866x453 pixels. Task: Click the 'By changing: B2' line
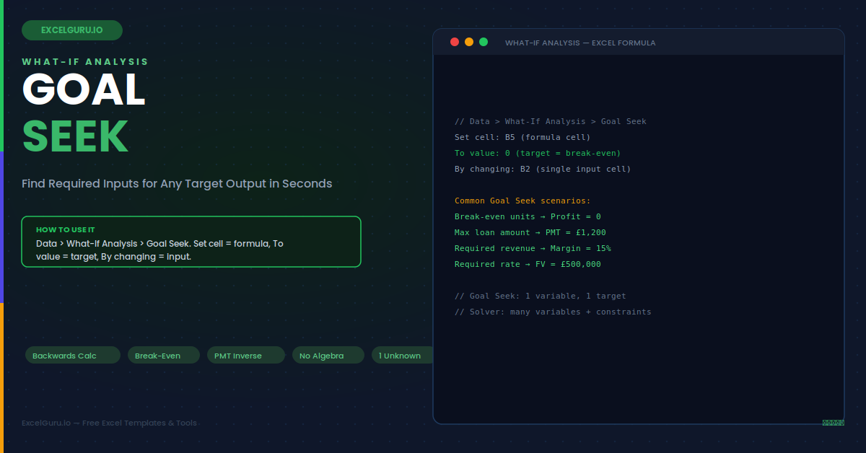point(543,169)
